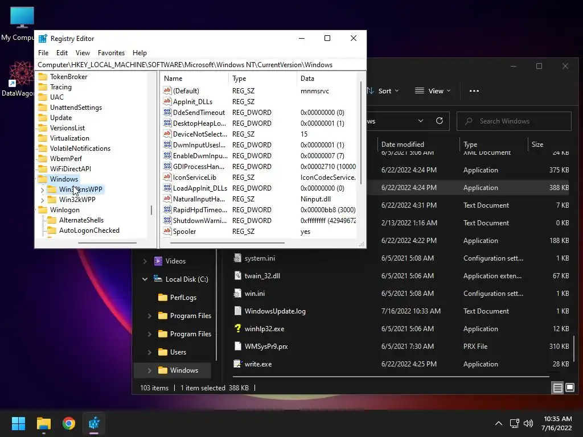This screenshot has height=437, width=583.
Task: Open the Help menu in Registry Editor
Action: click(139, 53)
